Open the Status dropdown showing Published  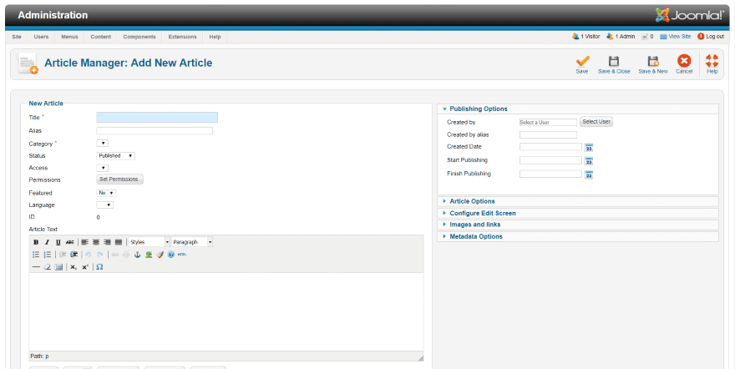click(x=116, y=156)
